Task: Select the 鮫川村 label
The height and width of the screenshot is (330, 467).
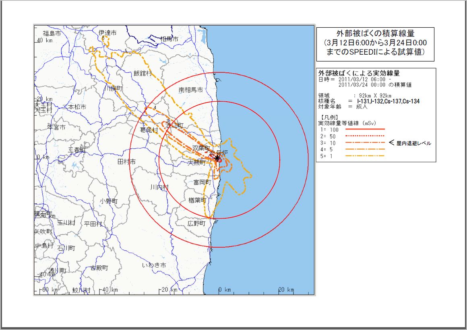Action: [81, 290]
